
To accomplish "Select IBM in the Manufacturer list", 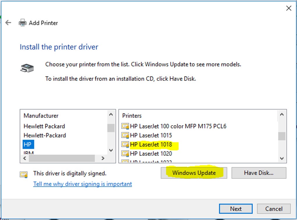I will pos(28,153).
